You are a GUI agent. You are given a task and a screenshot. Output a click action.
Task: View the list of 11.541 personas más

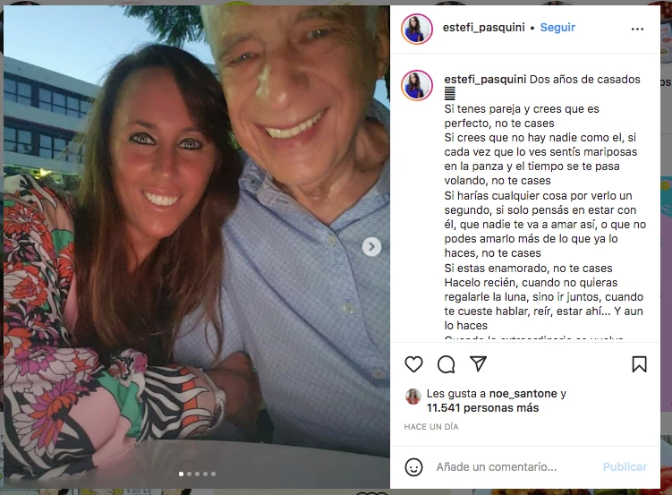pyautogui.click(x=482, y=407)
